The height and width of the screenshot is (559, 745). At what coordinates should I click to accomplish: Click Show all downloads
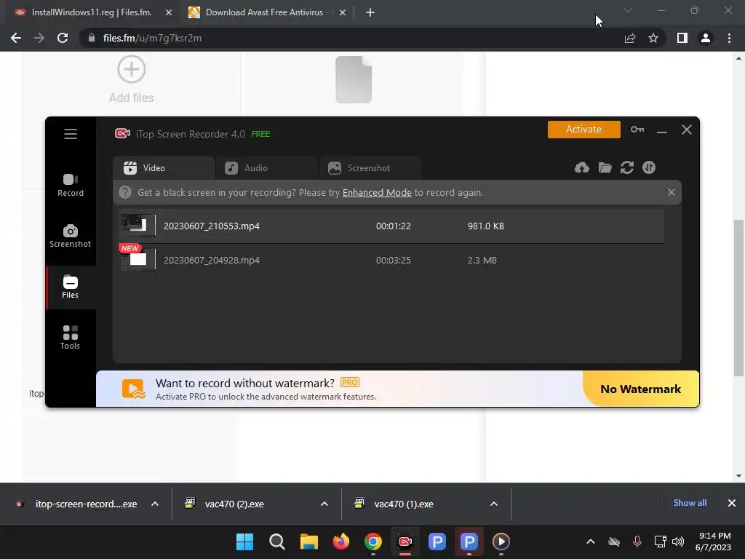pos(690,503)
